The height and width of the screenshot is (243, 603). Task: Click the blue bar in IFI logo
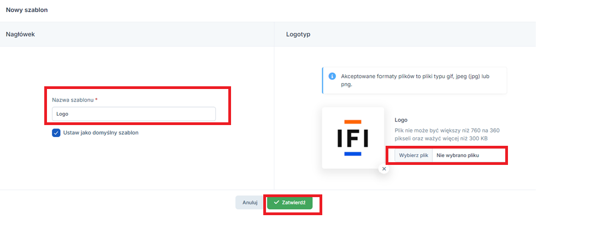(353, 154)
